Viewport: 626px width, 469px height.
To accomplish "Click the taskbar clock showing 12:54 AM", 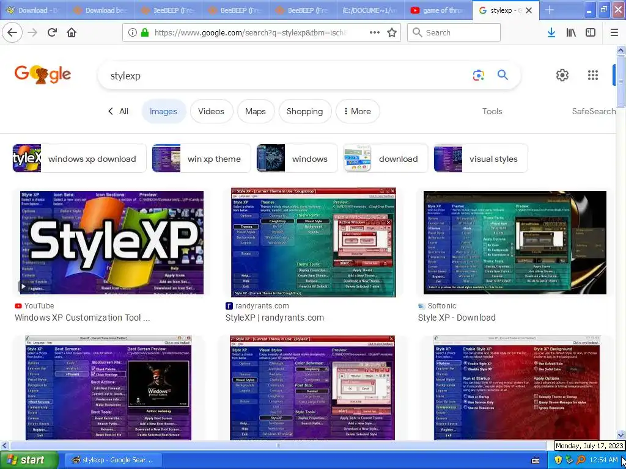I will pos(603,460).
